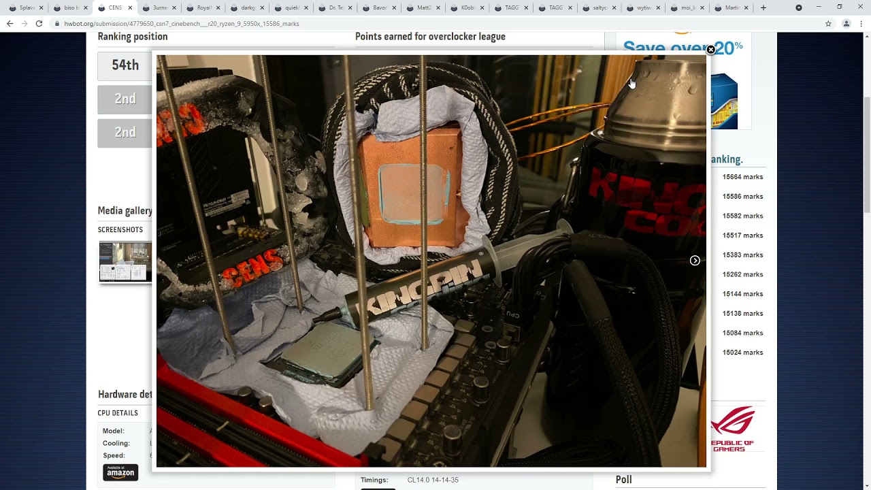Select the 15586 marks ranking entry
The width and height of the screenshot is (871, 490).
(742, 197)
